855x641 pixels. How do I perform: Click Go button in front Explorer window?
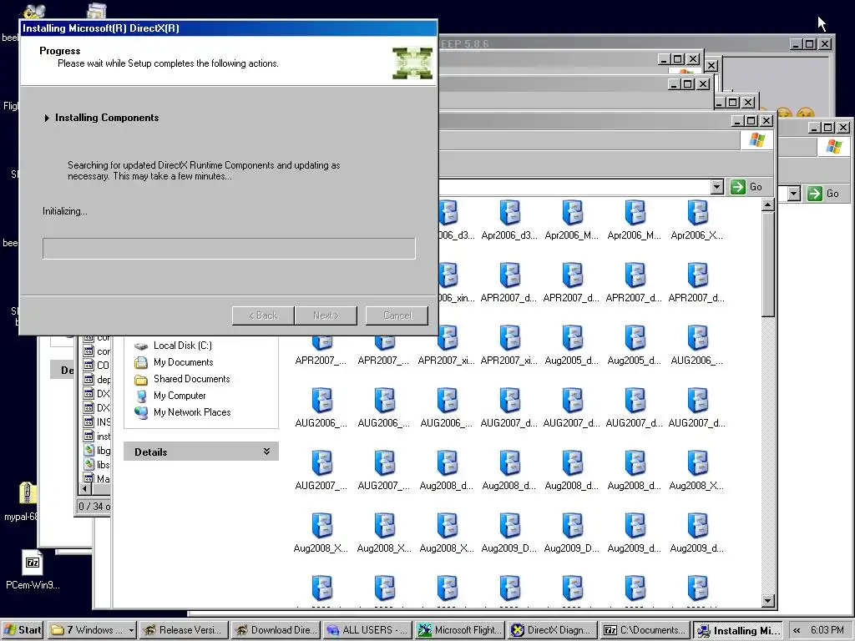(747, 187)
